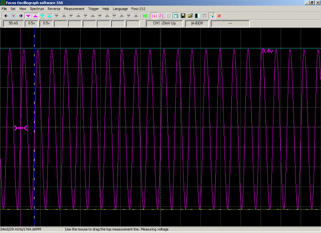Viewport: 321px width, 233px height.
Task: Toggle the magenta up triangle button
Action: click(35, 16)
